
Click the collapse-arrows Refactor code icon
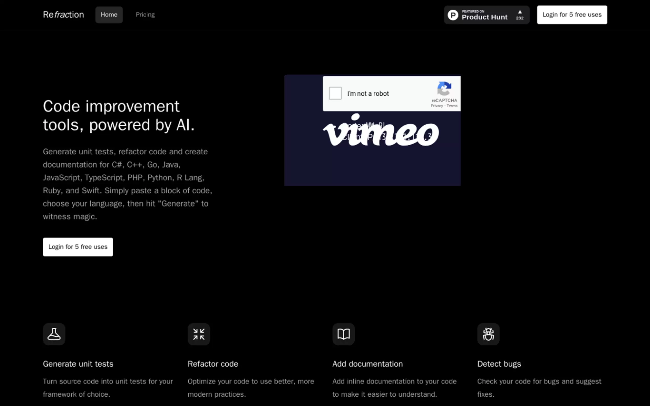(x=199, y=334)
